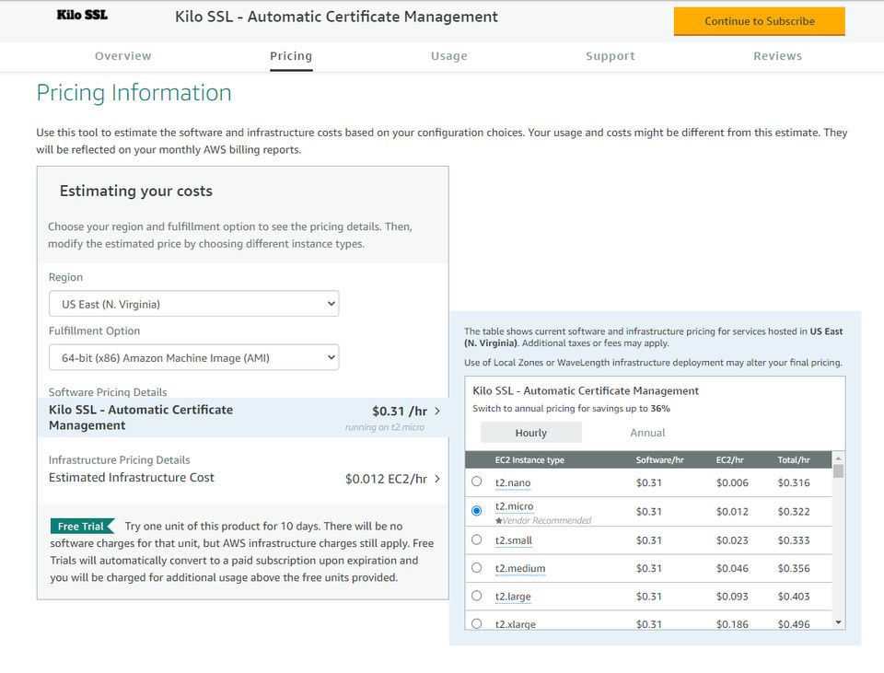Click the $0.093 EC2 price for t2.large

(732, 597)
